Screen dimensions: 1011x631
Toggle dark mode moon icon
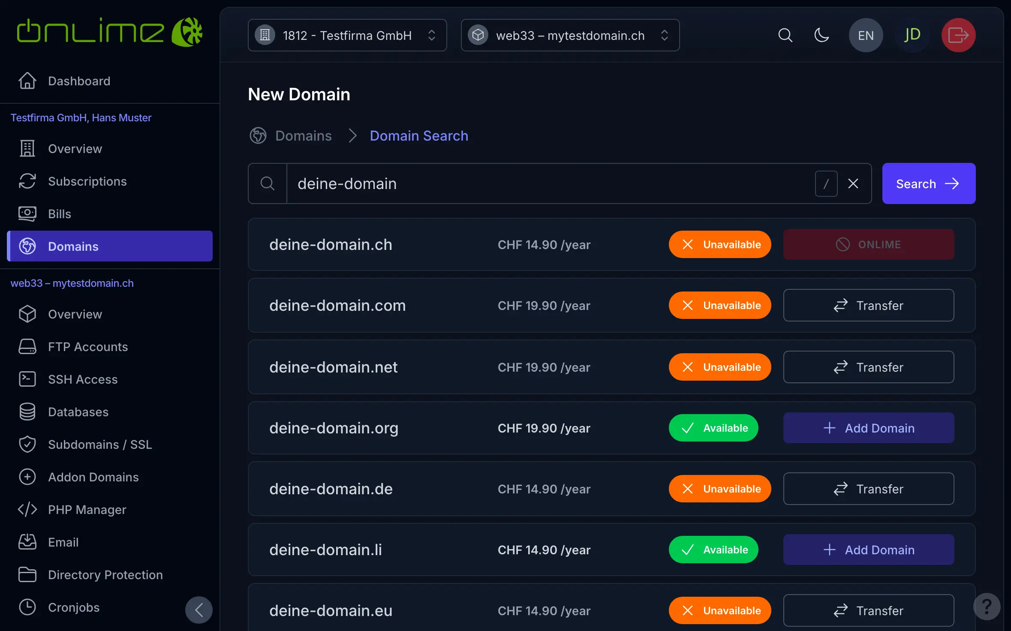[821, 35]
